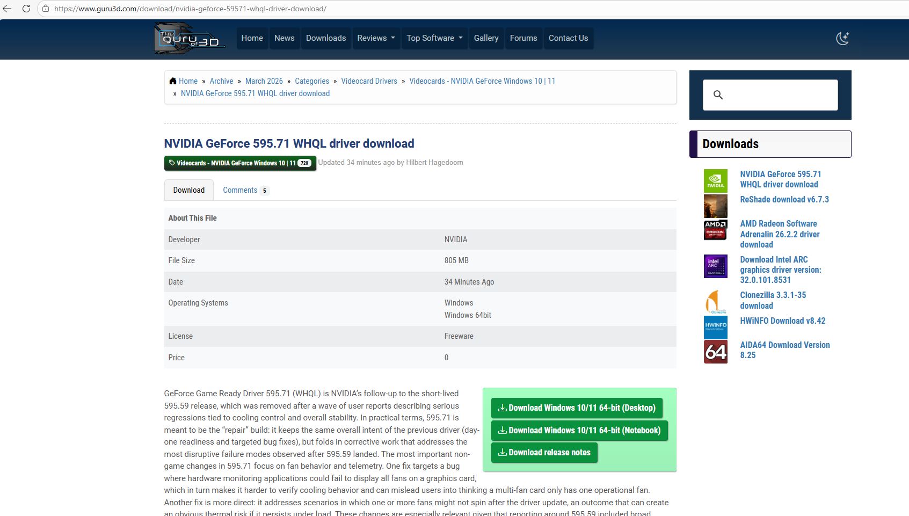Click the browser address bar URL

[190, 9]
